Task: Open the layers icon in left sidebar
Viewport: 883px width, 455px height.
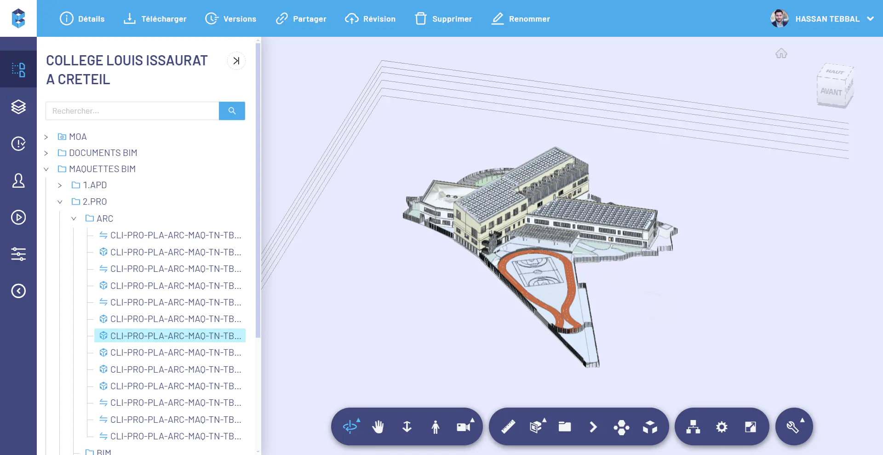Action: [x=18, y=107]
